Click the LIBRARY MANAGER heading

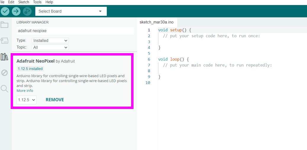[33, 22]
